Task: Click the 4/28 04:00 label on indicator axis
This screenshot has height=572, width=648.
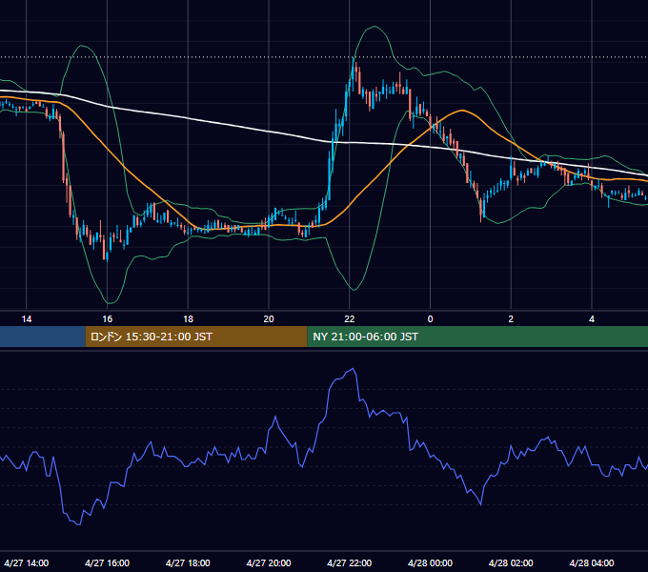Action: tap(592, 562)
